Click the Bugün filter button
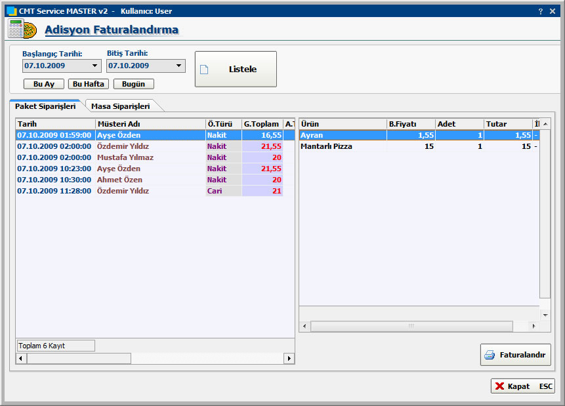The image size is (565, 406). tap(133, 84)
